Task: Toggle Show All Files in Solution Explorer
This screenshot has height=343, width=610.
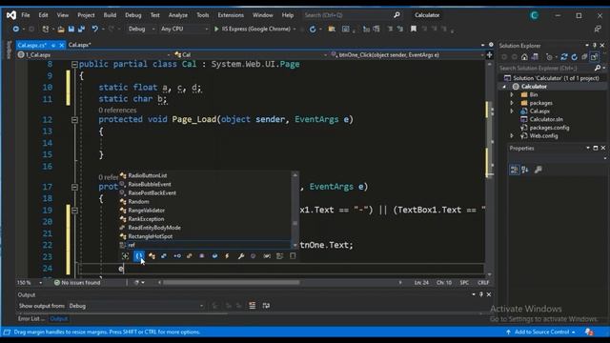Action: pyautogui.click(x=594, y=57)
